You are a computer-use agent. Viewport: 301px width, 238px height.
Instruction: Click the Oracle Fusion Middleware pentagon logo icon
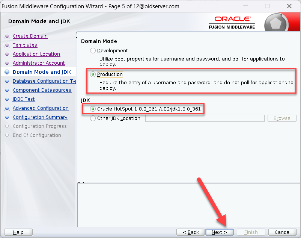click(275, 23)
